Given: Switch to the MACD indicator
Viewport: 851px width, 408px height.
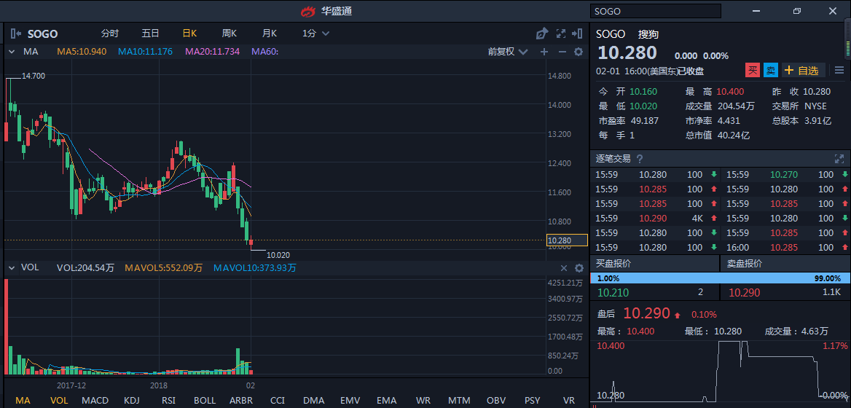Looking at the screenshot, I should tap(95, 401).
